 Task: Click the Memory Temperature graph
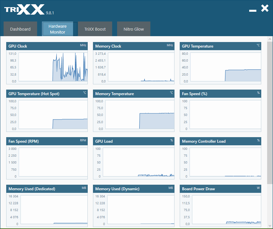(140, 114)
